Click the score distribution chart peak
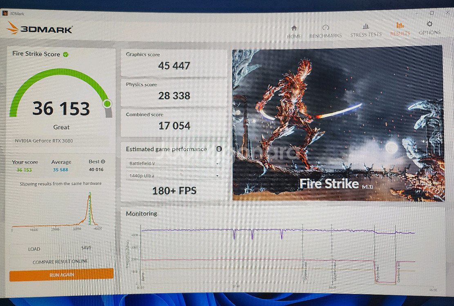 (89, 195)
